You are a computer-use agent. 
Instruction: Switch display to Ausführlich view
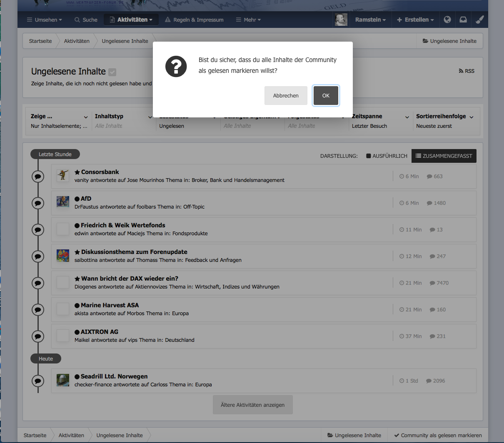click(387, 156)
